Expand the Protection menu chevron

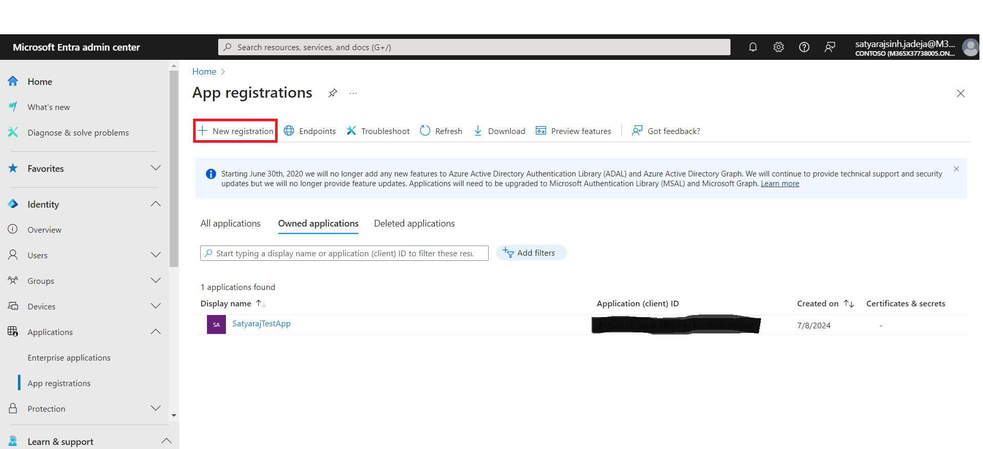point(156,408)
